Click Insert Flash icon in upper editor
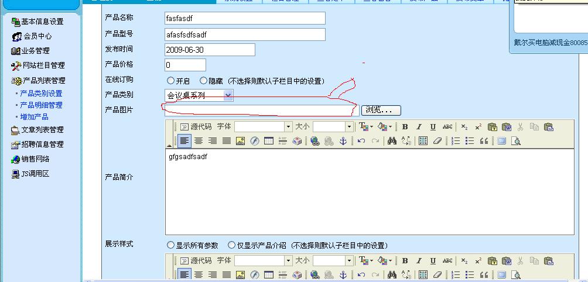 254,141
